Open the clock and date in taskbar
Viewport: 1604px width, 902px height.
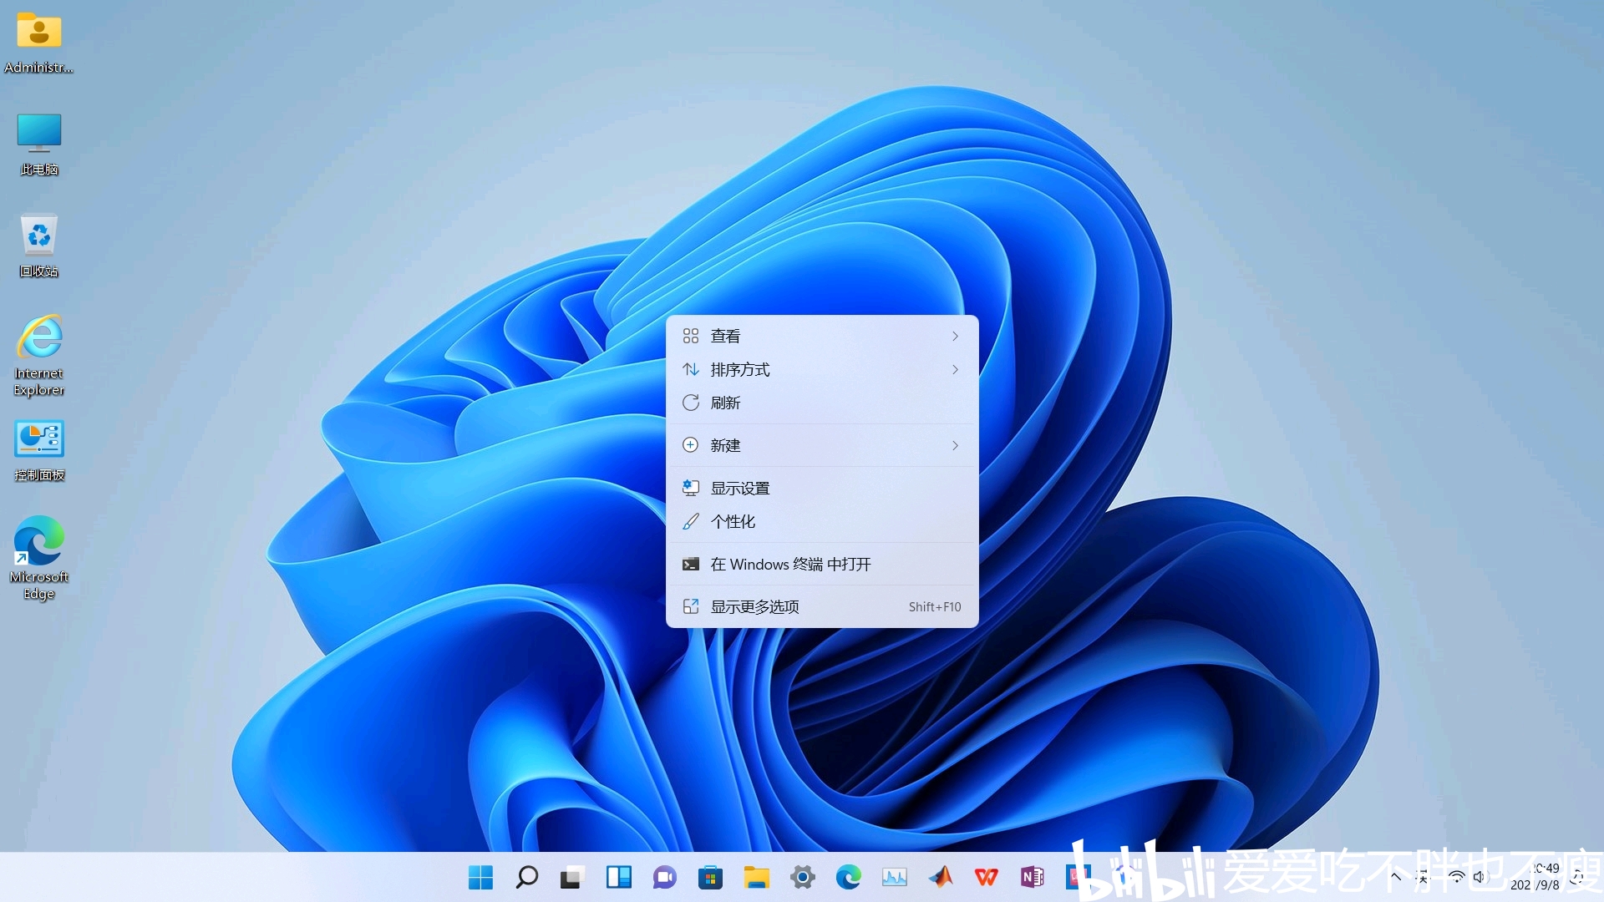1535,877
